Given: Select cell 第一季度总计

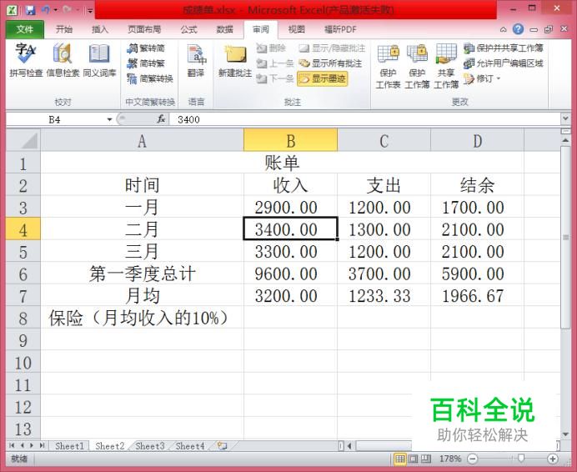Looking at the screenshot, I should tap(142, 274).
